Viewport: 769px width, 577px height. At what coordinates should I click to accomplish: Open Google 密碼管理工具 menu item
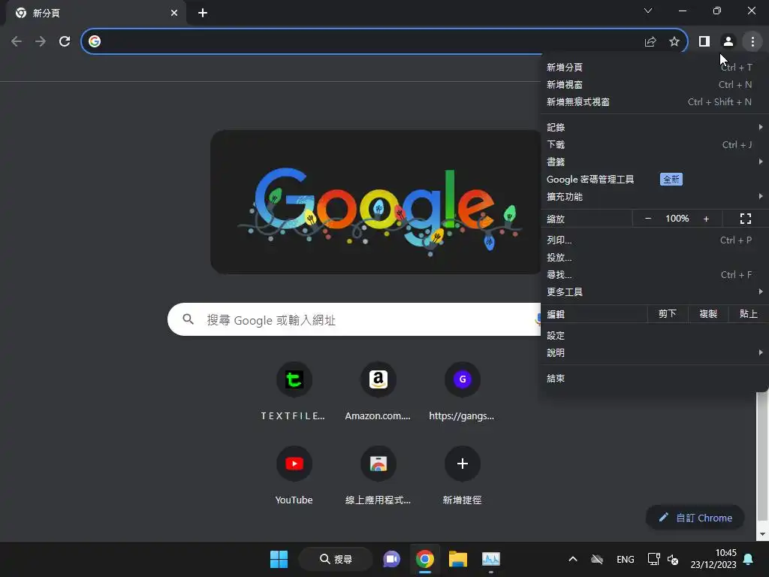click(654, 179)
